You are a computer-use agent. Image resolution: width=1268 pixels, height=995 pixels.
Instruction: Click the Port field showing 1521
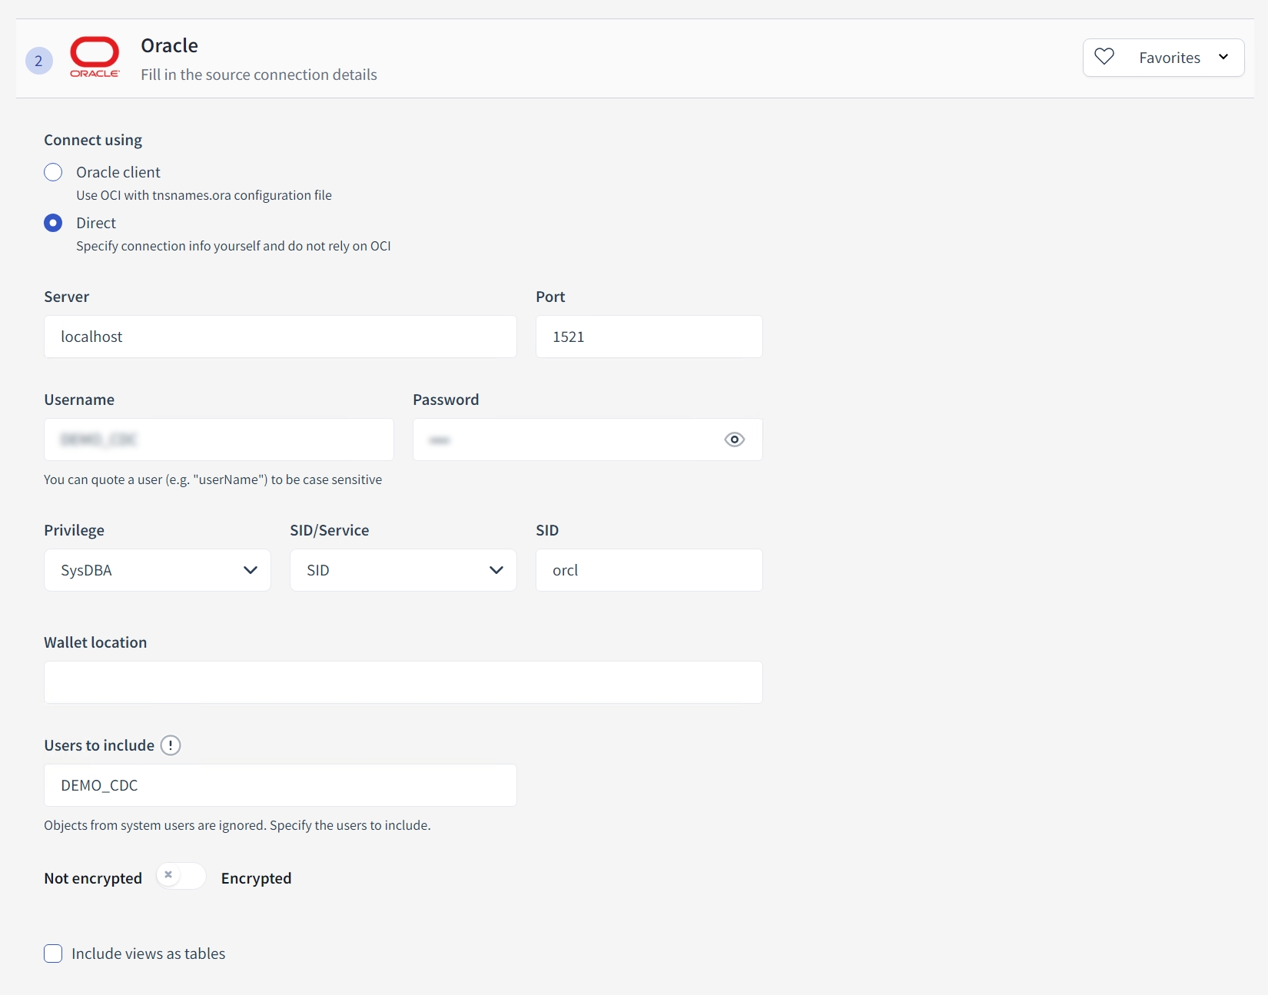(649, 337)
